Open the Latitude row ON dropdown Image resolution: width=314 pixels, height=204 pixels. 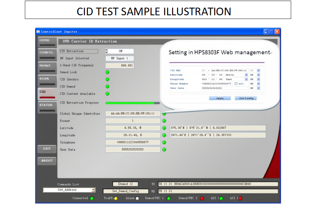[x=259, y=75]
